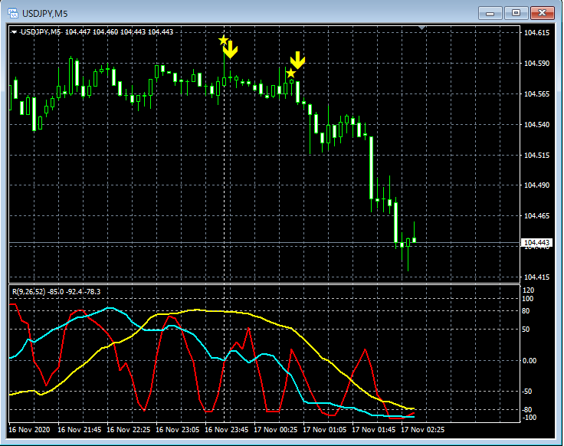Select the first yellow down arrow signal
The height and width of the screenshot is (446, 564).
231,50
